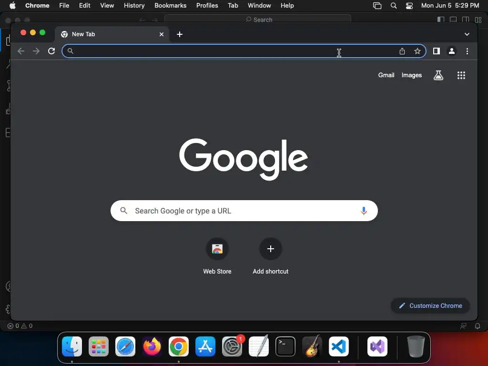Image resolution: width=488 pixels, height=366 pixels.
Task: Open Firefox from the Dock
Action: (152, 346)
